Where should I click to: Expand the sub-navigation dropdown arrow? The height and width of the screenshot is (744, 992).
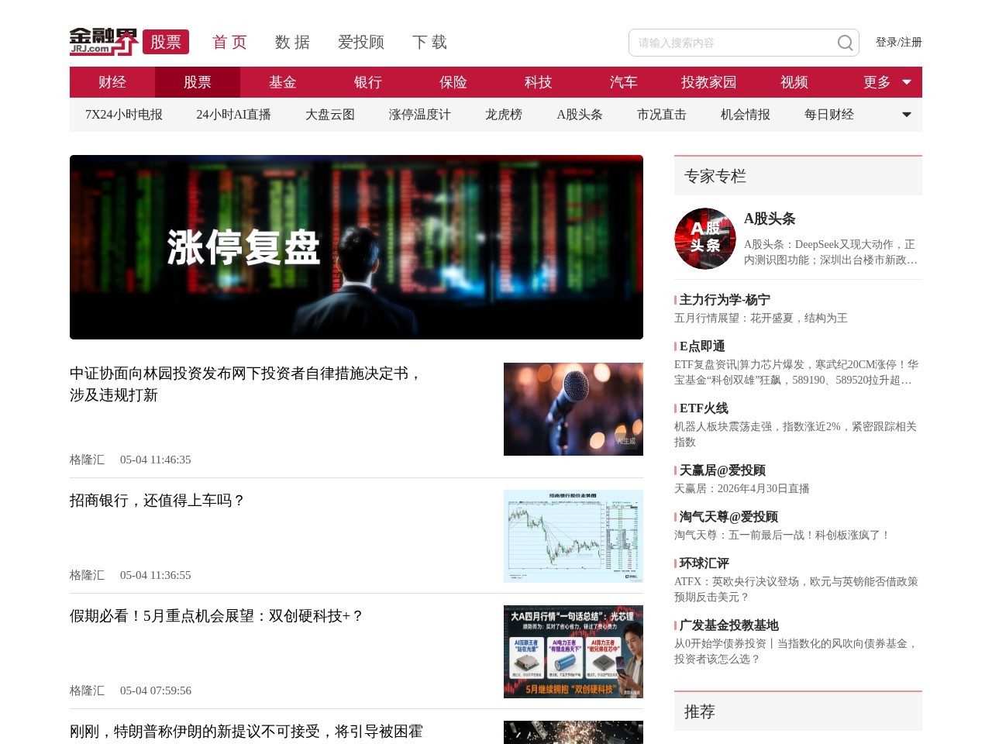[907, 115]
